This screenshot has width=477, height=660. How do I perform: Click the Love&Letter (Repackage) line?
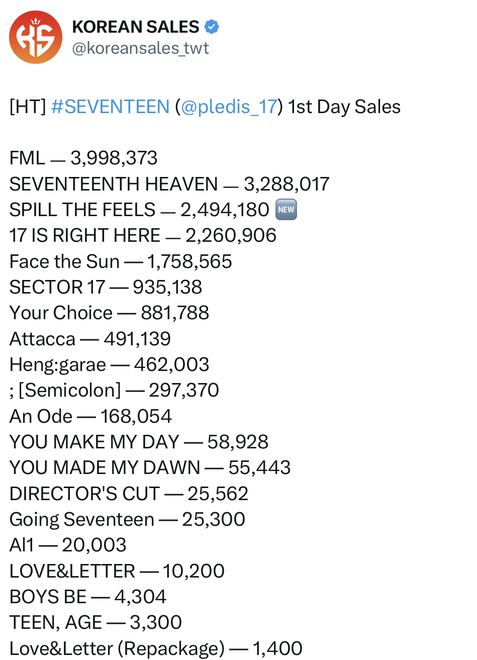156,648
